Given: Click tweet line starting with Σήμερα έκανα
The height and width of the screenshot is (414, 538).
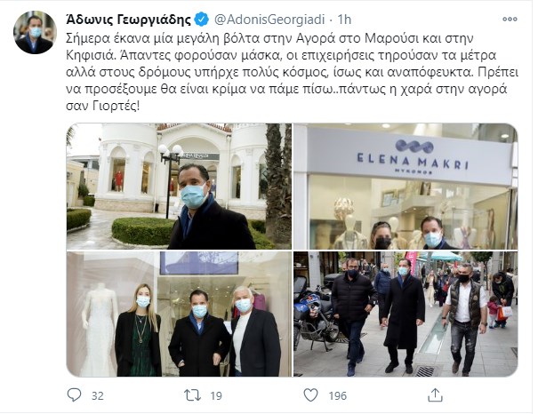Looking at the screenshot, I should [x=269, y=38].
